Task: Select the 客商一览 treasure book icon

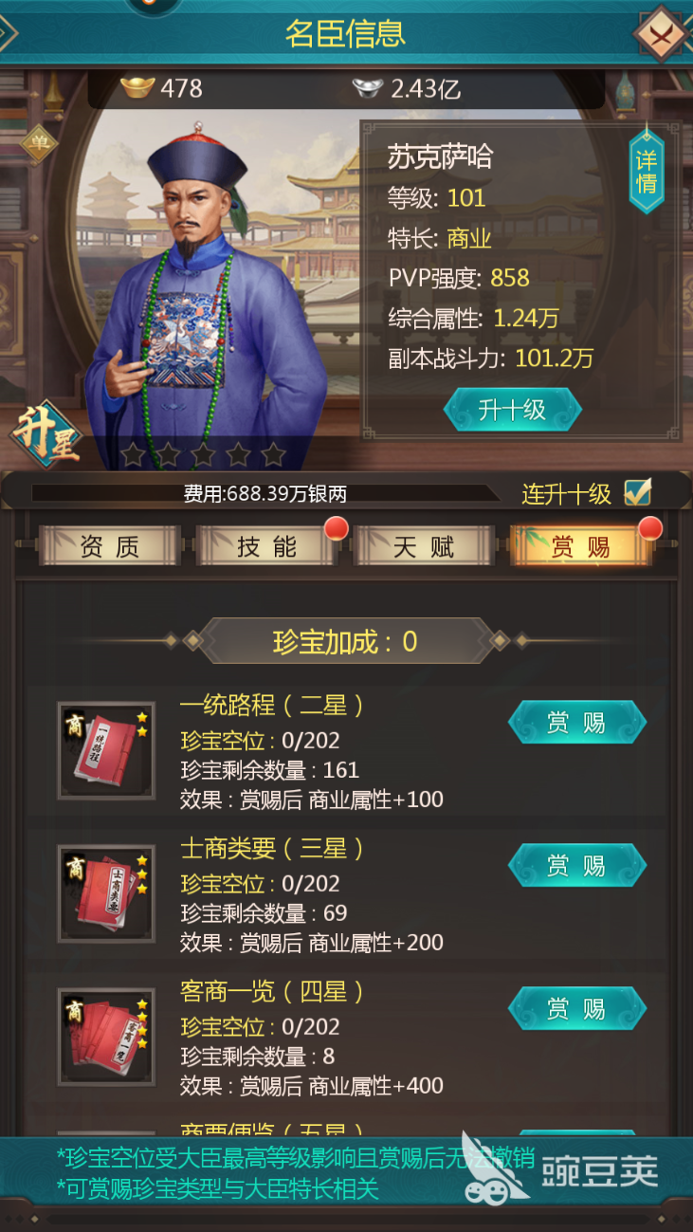Action: coord(106,1037)
